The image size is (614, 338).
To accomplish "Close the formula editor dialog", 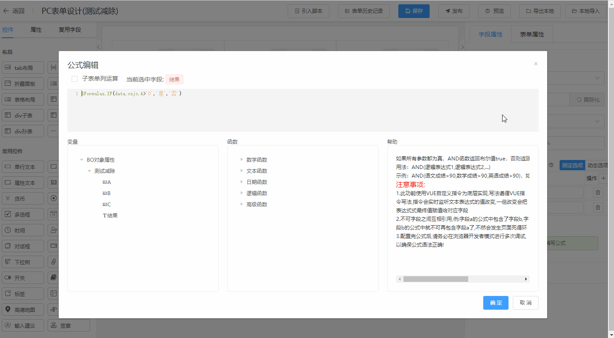I will coord(536,64).
